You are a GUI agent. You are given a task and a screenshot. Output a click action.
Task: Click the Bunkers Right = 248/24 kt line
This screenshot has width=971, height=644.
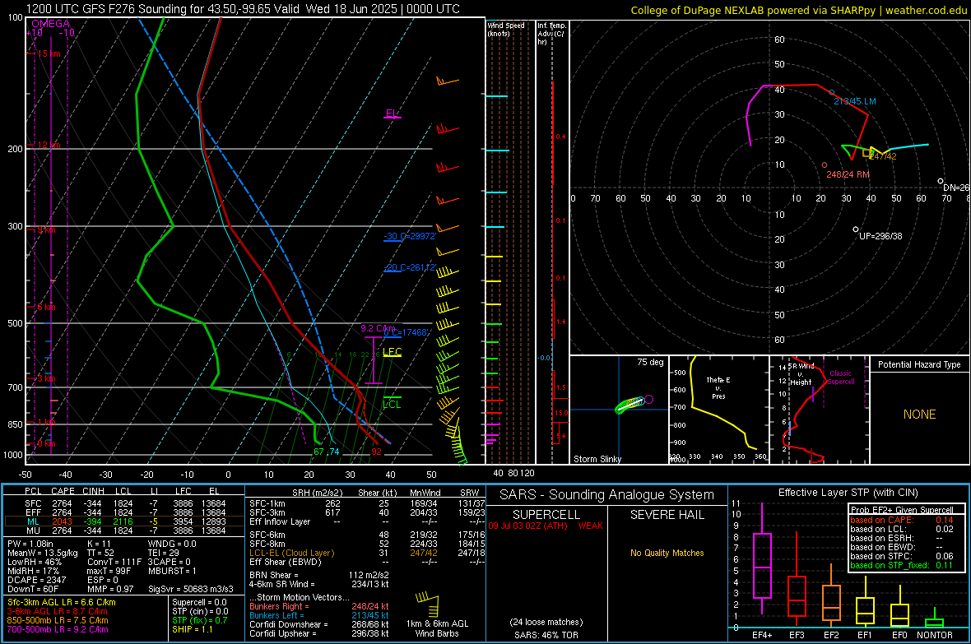click(x=319, y=606)
